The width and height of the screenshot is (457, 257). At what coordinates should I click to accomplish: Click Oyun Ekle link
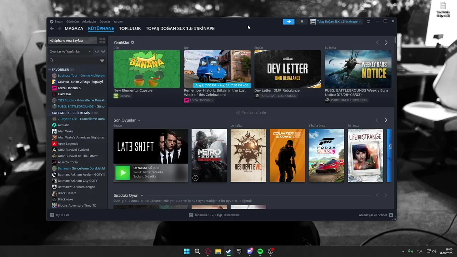62,215
